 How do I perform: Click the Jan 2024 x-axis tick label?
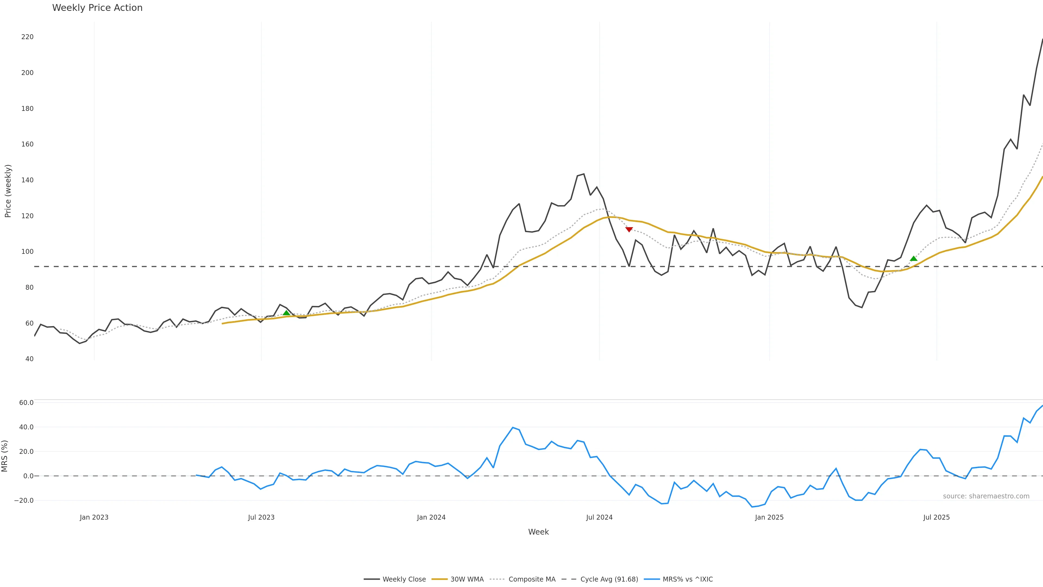pos(431,517)
